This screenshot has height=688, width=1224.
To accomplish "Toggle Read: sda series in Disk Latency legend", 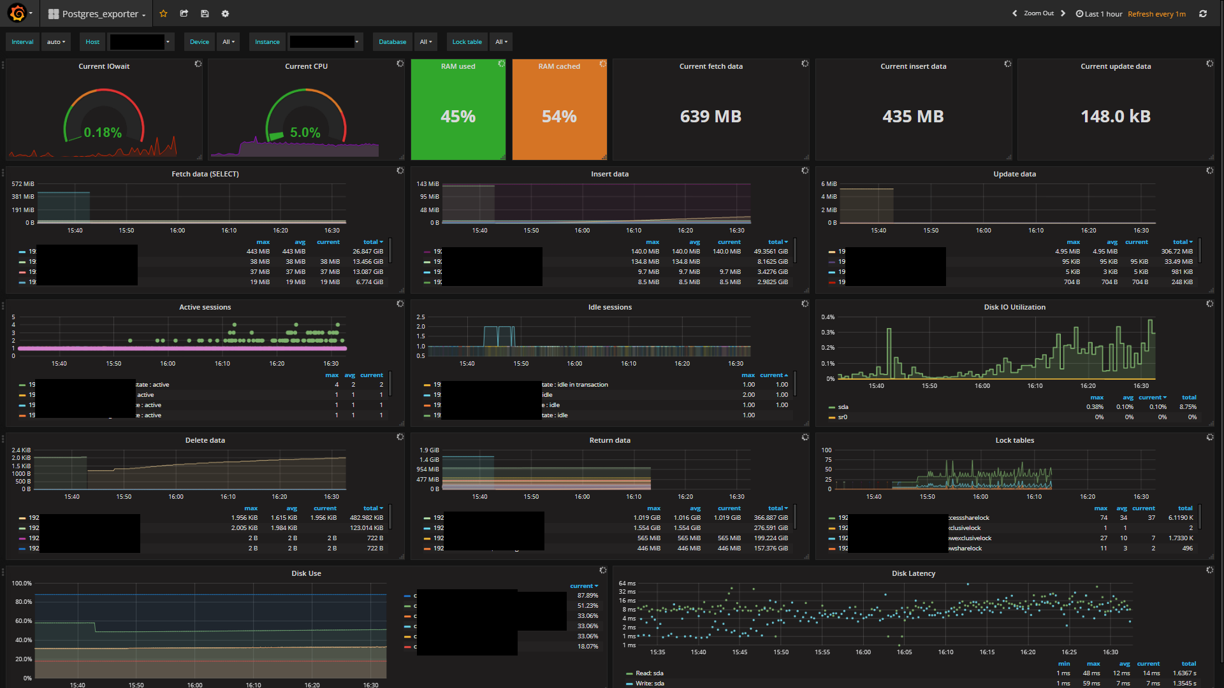I will (x=649, y=673).
